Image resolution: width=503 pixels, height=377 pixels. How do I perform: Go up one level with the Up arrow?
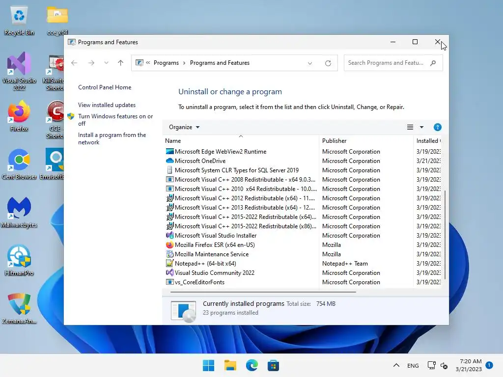(x=121, y=63)
